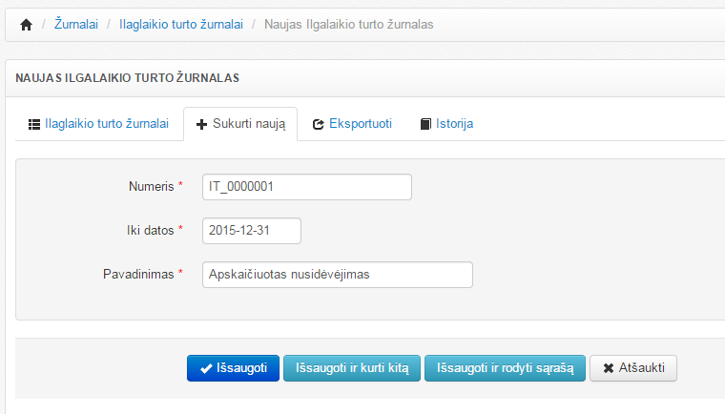Screen dimensions: 725x414
Task: Click the home icon in the breadcrumb
Action: (x=27, y=24)
